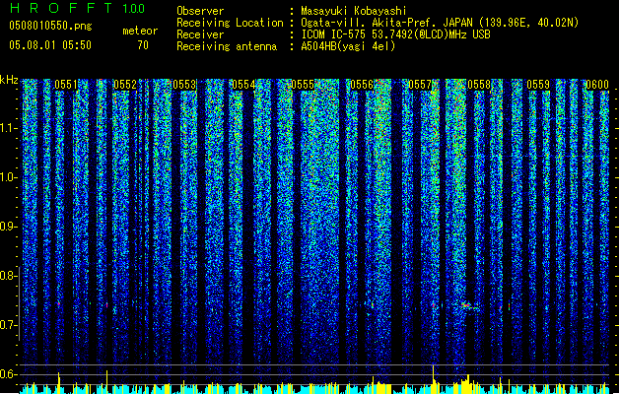Image resolution: width=620 pixels, height=394 pixels.
Task: Click the Receiver field label
Action: [200, 34]
